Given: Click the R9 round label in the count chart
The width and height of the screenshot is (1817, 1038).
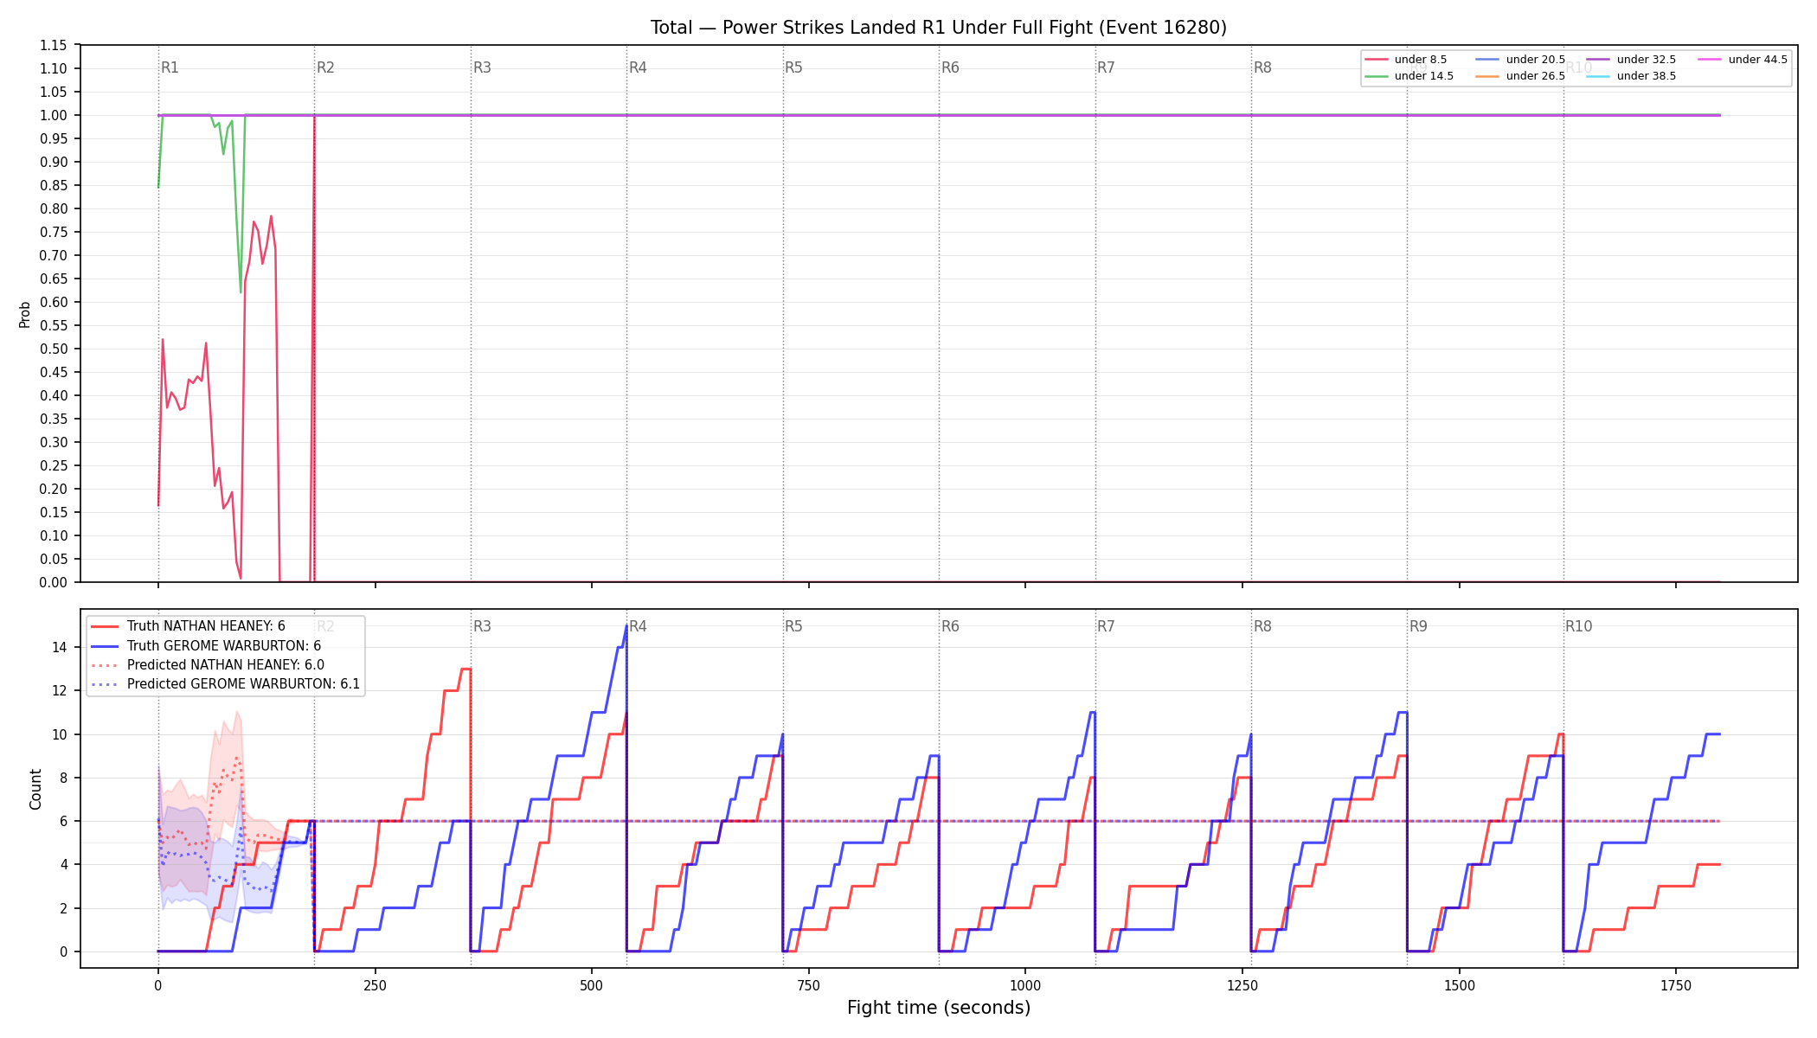Looking at the screenshot, I should 1418,626.
